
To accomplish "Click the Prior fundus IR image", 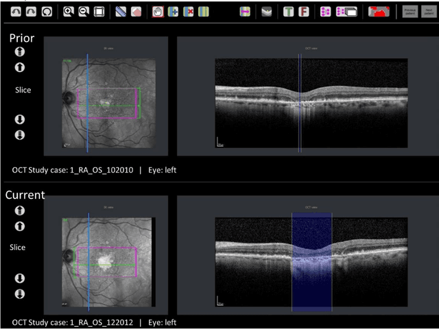I will (109, 103).
